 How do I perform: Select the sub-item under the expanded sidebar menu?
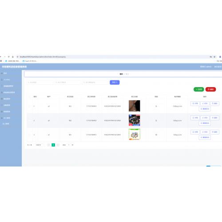(x=6, y=123)
